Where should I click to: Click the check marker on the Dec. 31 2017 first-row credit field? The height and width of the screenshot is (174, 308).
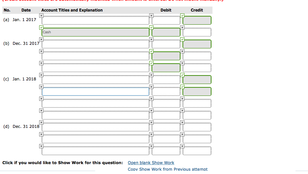click(x=182, y=40)
